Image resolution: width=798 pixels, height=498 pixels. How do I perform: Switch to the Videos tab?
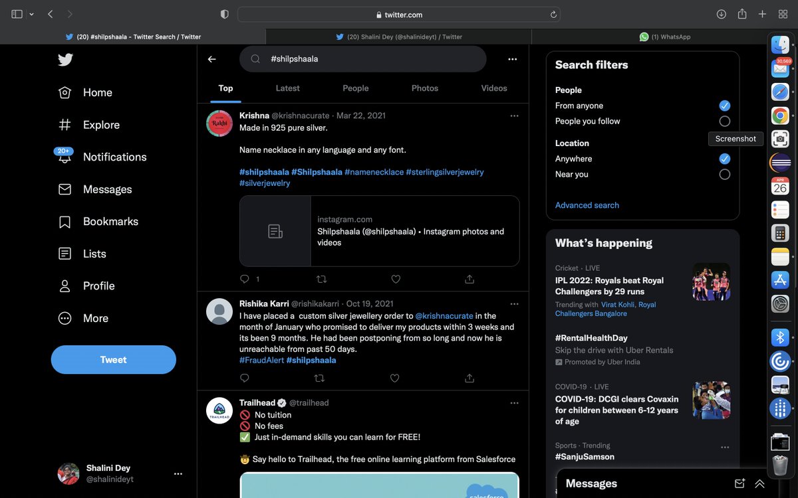[494, 88]
